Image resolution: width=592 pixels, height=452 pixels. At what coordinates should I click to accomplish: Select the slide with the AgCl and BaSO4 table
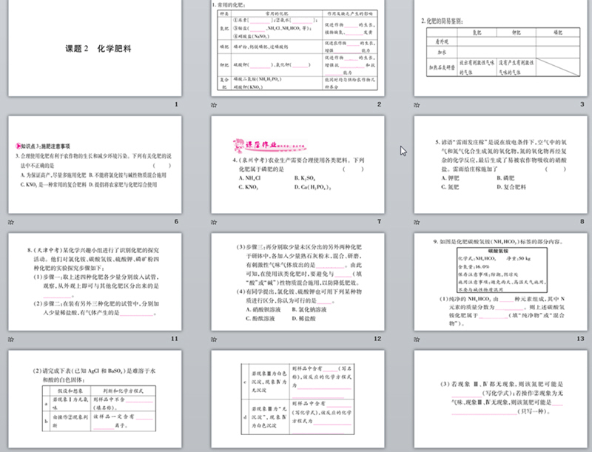click(x=93, y=399)
